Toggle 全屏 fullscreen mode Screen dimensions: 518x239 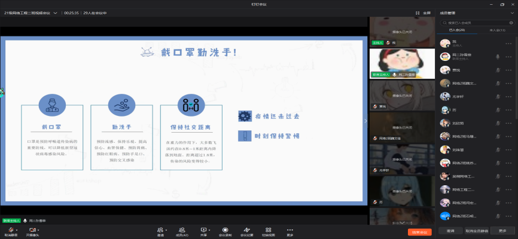point(423,12)
